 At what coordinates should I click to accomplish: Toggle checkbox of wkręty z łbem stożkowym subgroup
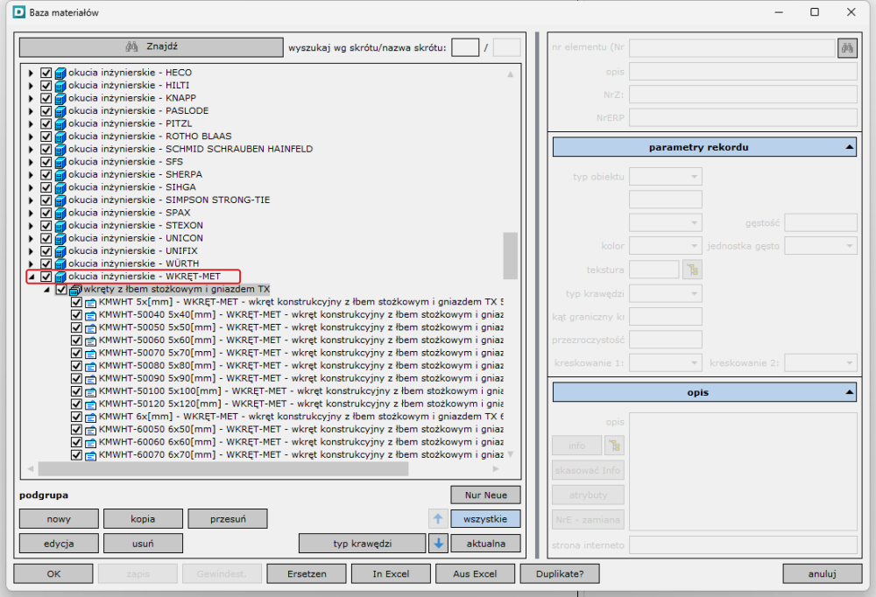pos(61,289)
